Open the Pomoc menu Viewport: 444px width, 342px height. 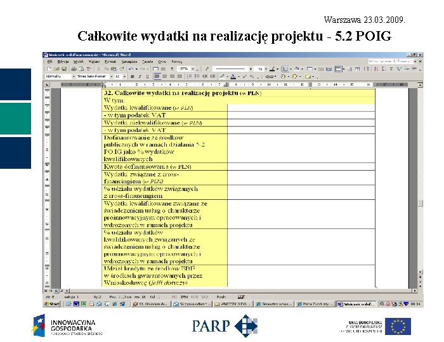tap(176, 61)
